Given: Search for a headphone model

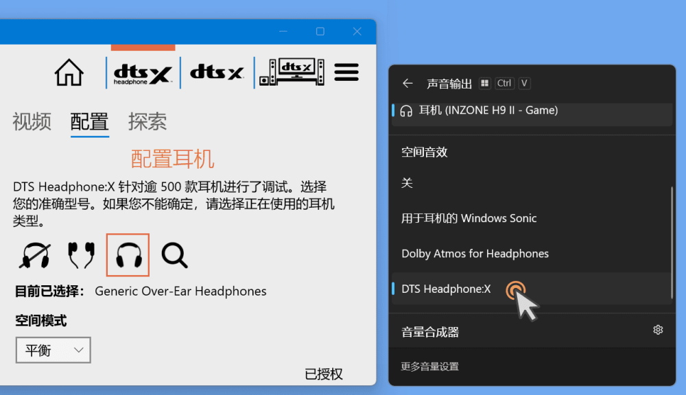Looking at the screenshot, I should coord(174,256).
